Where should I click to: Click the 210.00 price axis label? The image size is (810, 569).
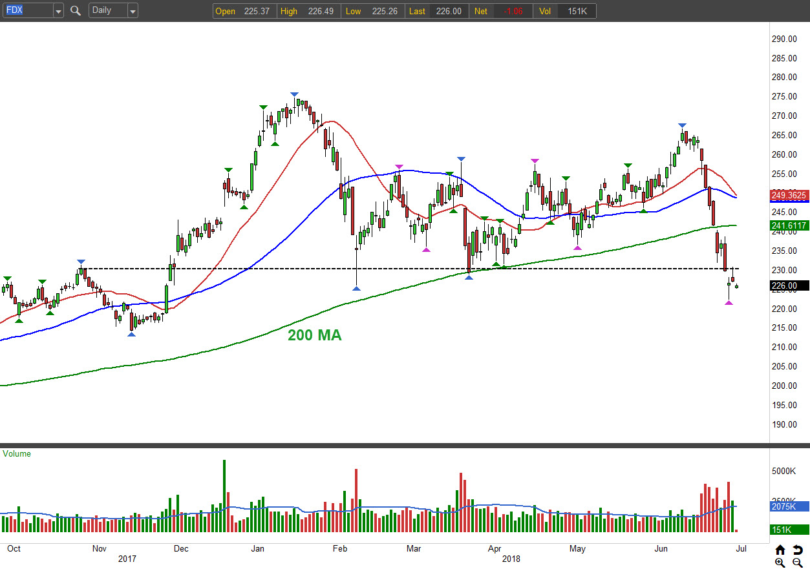(x=784, y=347)
